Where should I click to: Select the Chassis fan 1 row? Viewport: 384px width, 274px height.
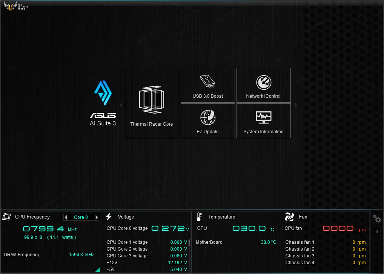click(x=326, y=242)
